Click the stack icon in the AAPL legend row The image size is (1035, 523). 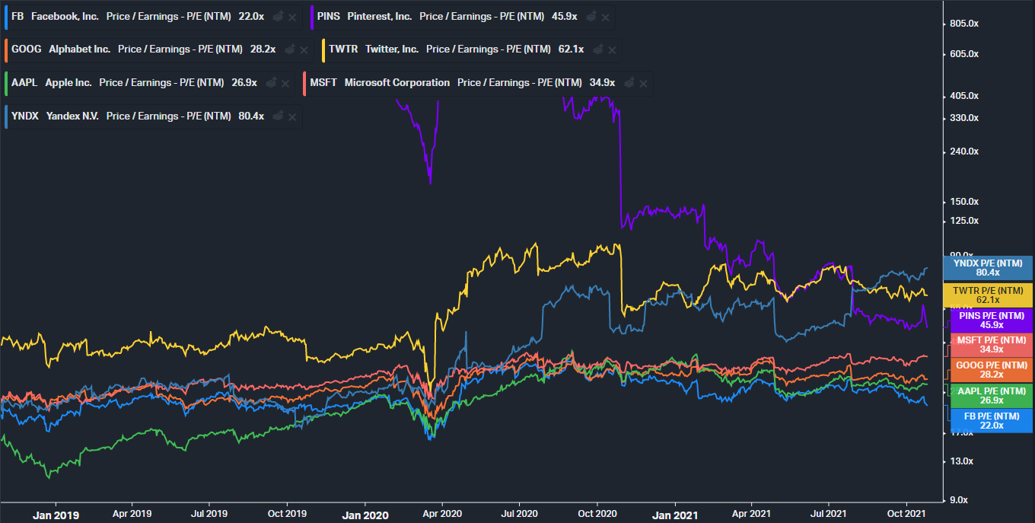(271, 83)
